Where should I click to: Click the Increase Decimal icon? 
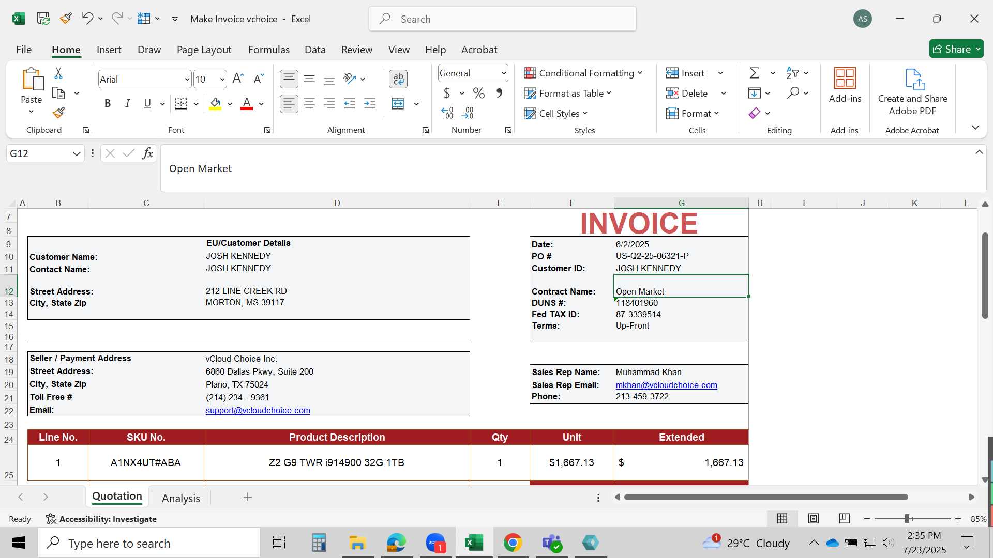[447, 113]
